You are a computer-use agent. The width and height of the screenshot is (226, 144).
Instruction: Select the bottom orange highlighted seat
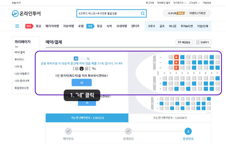[x=176, y=68]
